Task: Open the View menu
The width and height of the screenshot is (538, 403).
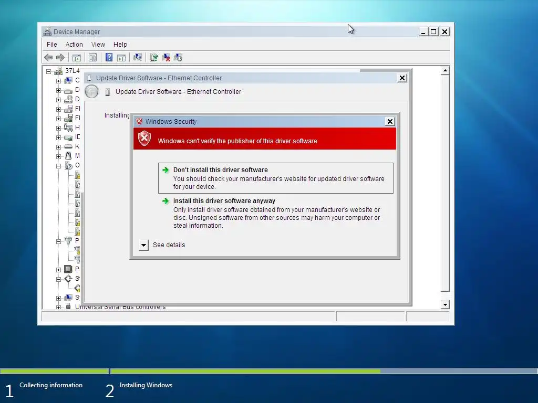Action: pos(98,45)
